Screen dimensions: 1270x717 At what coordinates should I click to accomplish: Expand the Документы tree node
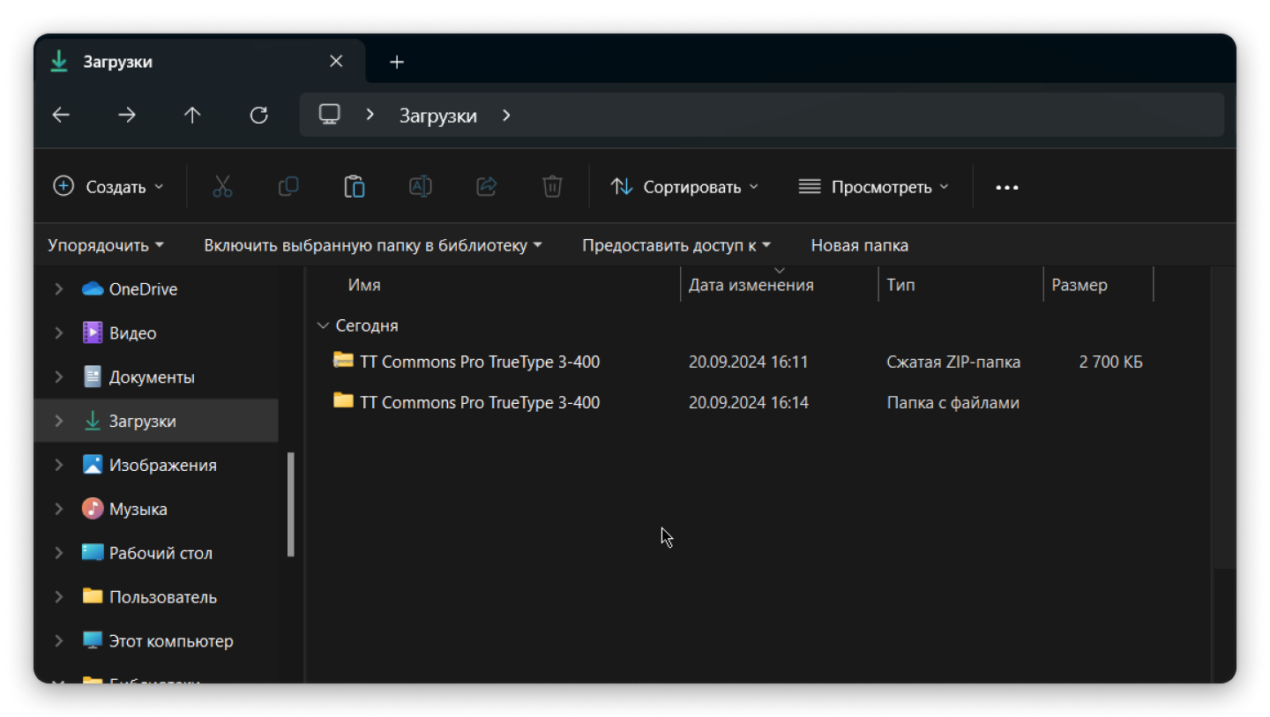(x=59, y=377)
